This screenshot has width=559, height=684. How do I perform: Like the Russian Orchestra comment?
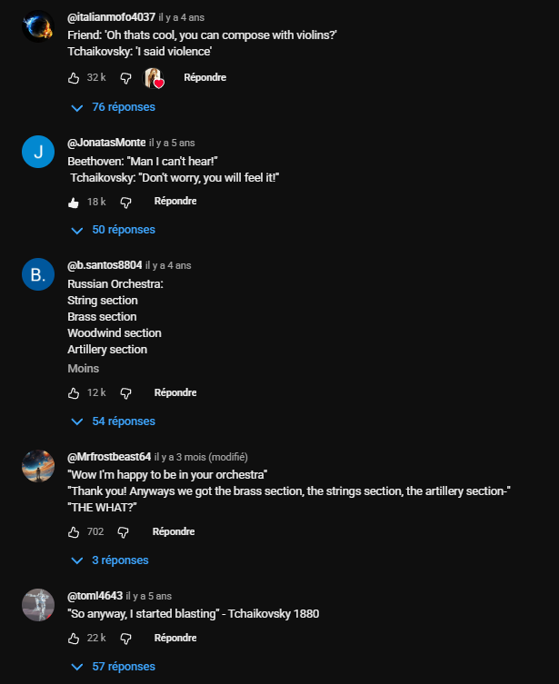pos(74,393)
